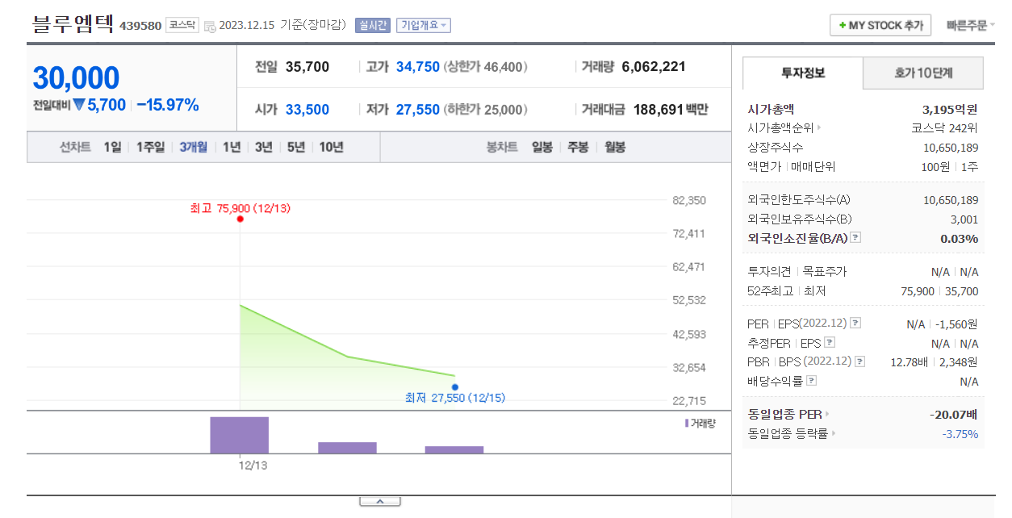Click the arrow next to 동일업종 등락률
Image resolution: width=1012 pixels, height=518 pixels.
[834, 434]
